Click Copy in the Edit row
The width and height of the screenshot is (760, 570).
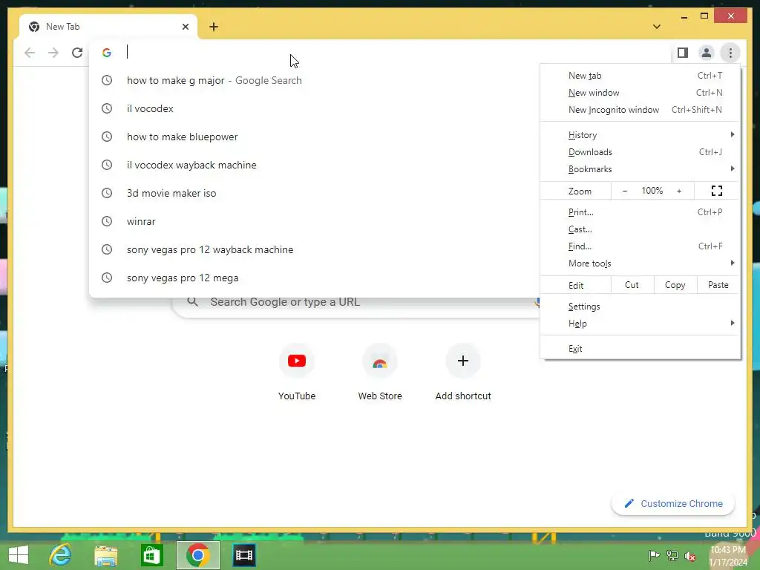(x=675, y=285)
